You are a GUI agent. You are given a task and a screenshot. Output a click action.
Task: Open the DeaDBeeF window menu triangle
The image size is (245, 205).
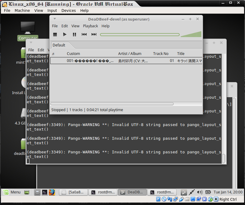click(55, 19)
